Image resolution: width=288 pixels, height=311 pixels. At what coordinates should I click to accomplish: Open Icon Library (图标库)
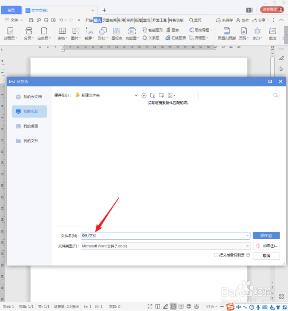117,33
